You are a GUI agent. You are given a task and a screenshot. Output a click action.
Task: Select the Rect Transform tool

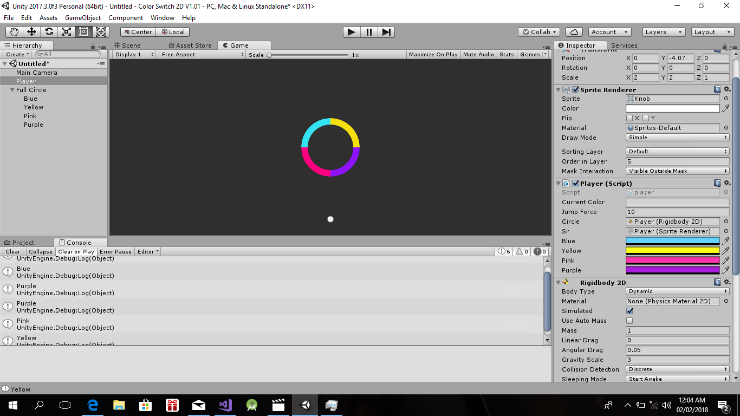click(83, 32)
